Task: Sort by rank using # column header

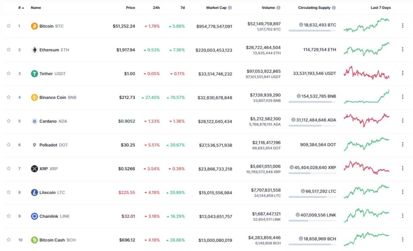Action: (21, 8)
